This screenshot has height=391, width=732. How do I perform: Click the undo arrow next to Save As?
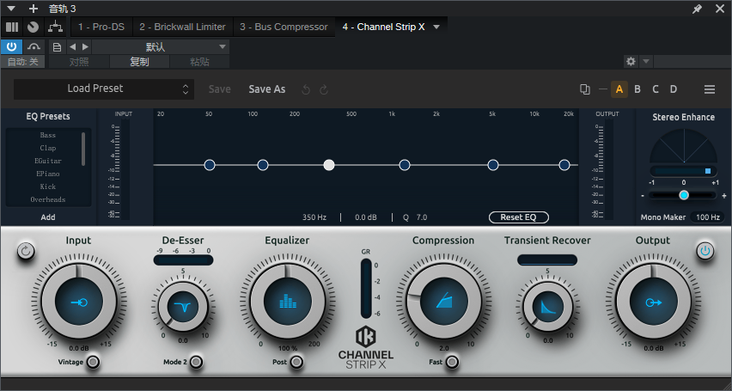306,89
